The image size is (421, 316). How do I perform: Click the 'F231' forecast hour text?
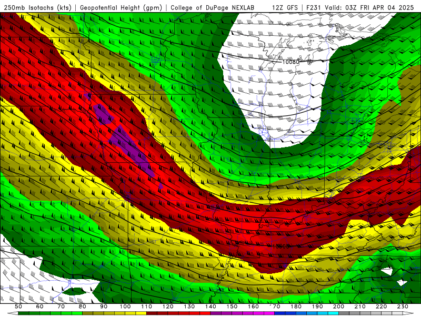pos(314,7)
